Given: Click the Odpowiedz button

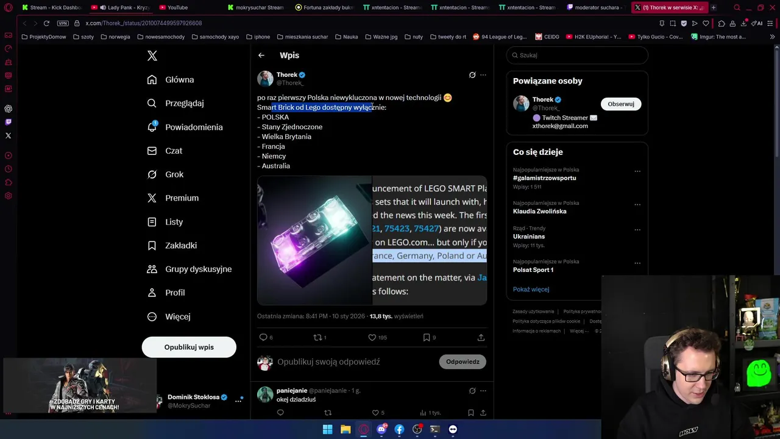Looking at the screenshot, I should [463, 362].
